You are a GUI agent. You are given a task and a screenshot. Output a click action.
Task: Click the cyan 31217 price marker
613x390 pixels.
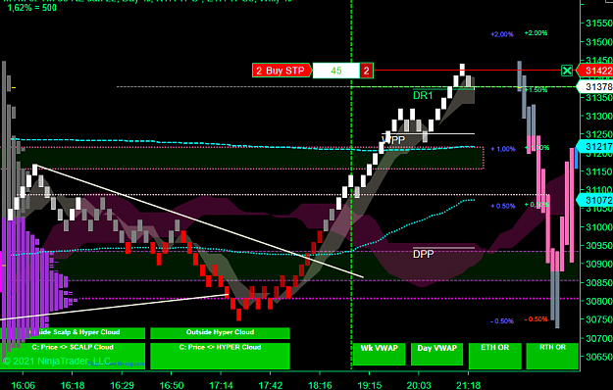595,146
